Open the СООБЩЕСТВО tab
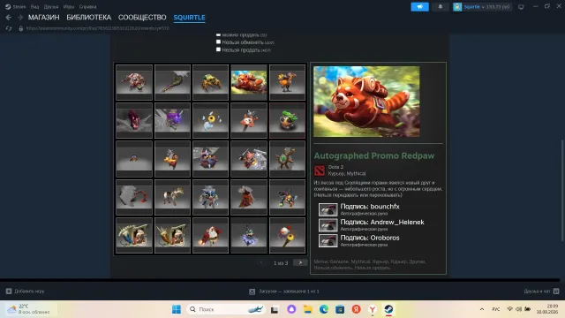565x318 pixels. pos(142,18)
